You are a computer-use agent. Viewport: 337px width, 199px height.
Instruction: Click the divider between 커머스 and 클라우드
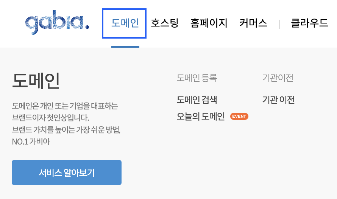pyautogui.click(x=279, y=24)
